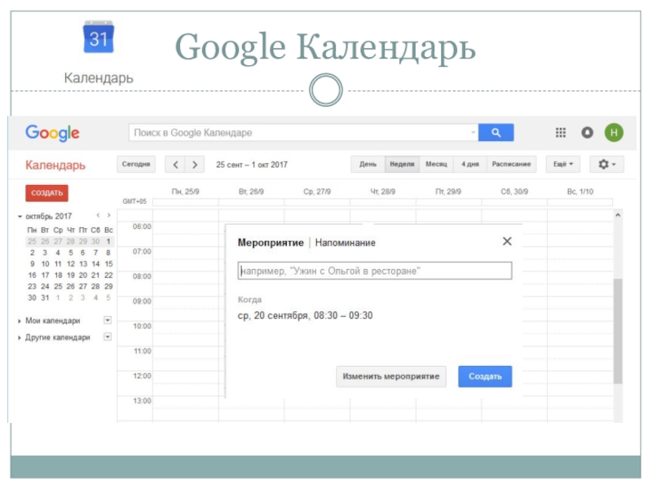This screenshot has height=489, width=652.
Task: Select the Пт, 29/9 column header
Action: (448, 192)
